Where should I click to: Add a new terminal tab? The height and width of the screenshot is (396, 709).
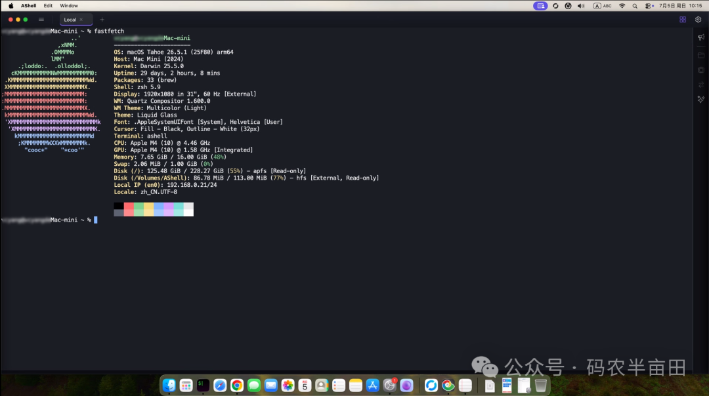[x=102, y=20]
